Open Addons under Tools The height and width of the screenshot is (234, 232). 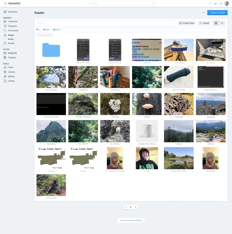pos(9,76)
